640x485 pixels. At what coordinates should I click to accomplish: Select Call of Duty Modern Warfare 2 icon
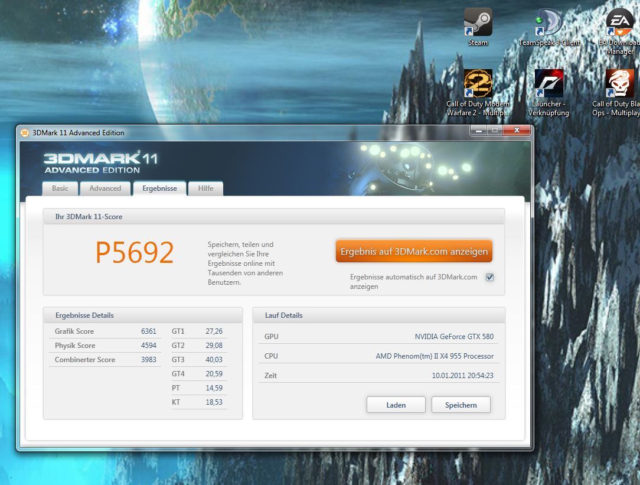[478, 93]
